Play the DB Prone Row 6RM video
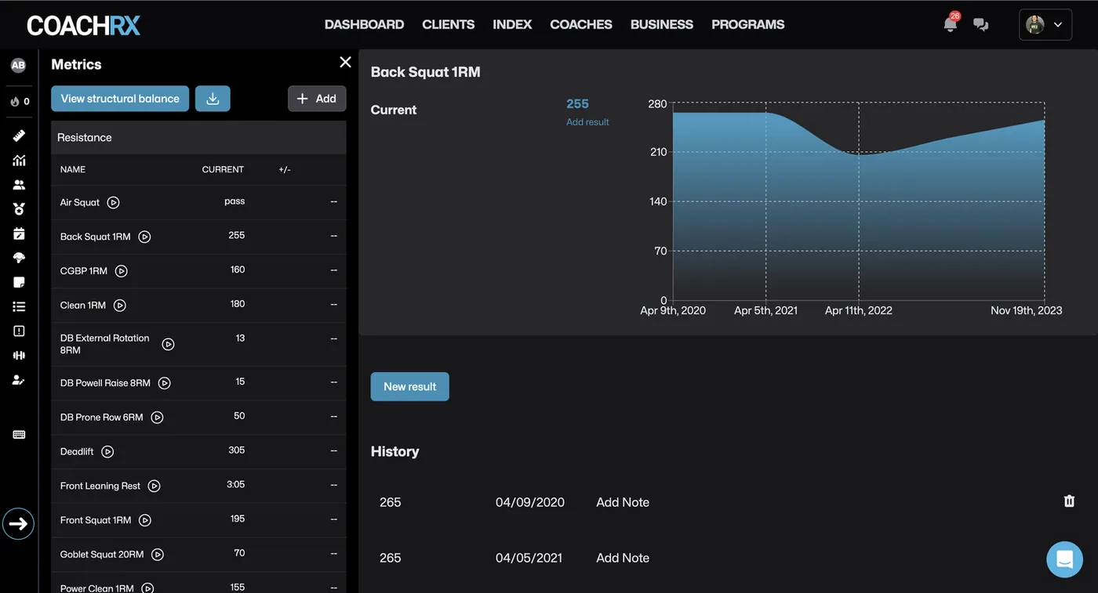The width and height of the screenshot is (1098, 593). (157, 418)
